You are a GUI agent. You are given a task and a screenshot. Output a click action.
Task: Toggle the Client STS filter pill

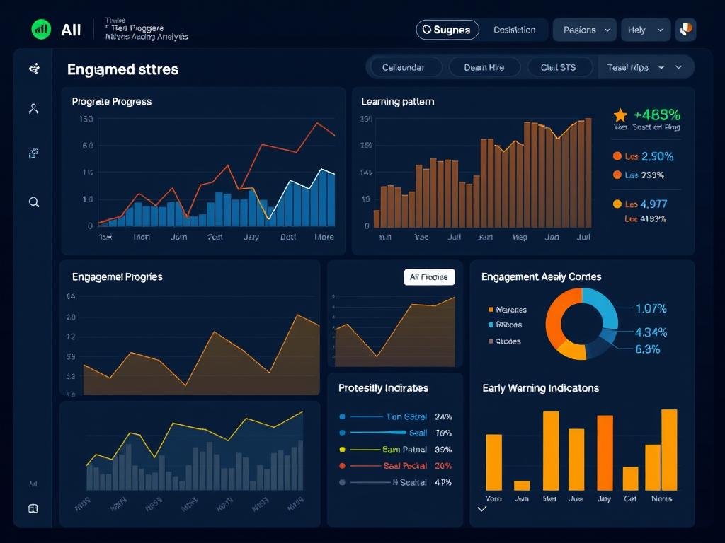559,66
